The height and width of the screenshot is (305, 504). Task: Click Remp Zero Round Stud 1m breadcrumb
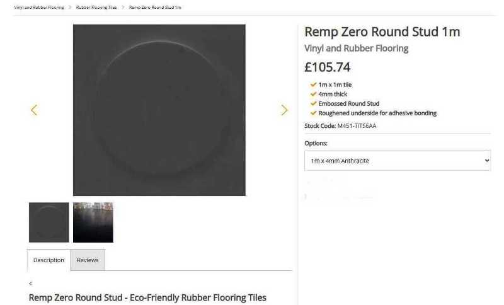coord(155,7)
